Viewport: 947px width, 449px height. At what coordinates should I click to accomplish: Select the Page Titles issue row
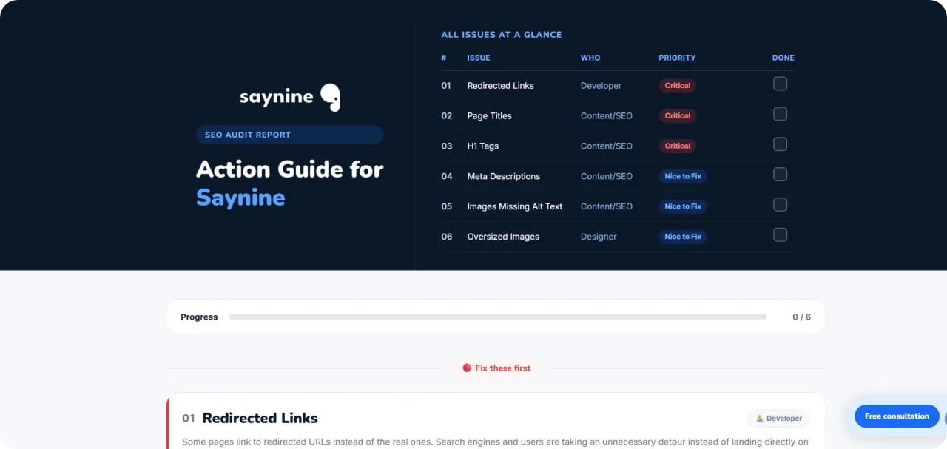tap(618, 116)
